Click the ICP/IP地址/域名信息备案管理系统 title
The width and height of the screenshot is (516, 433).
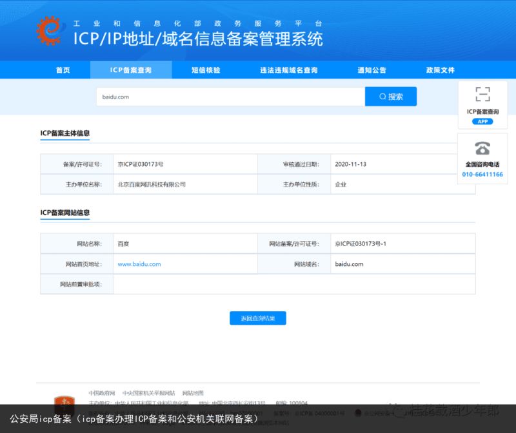198,39
